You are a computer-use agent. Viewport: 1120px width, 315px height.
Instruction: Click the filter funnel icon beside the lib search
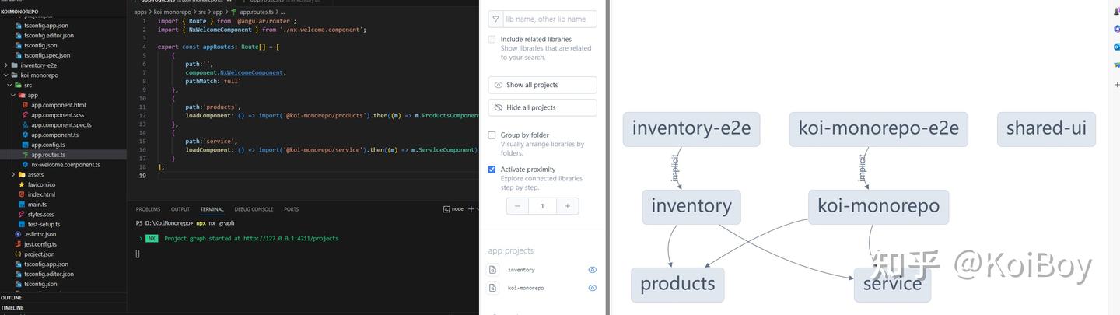495,19
